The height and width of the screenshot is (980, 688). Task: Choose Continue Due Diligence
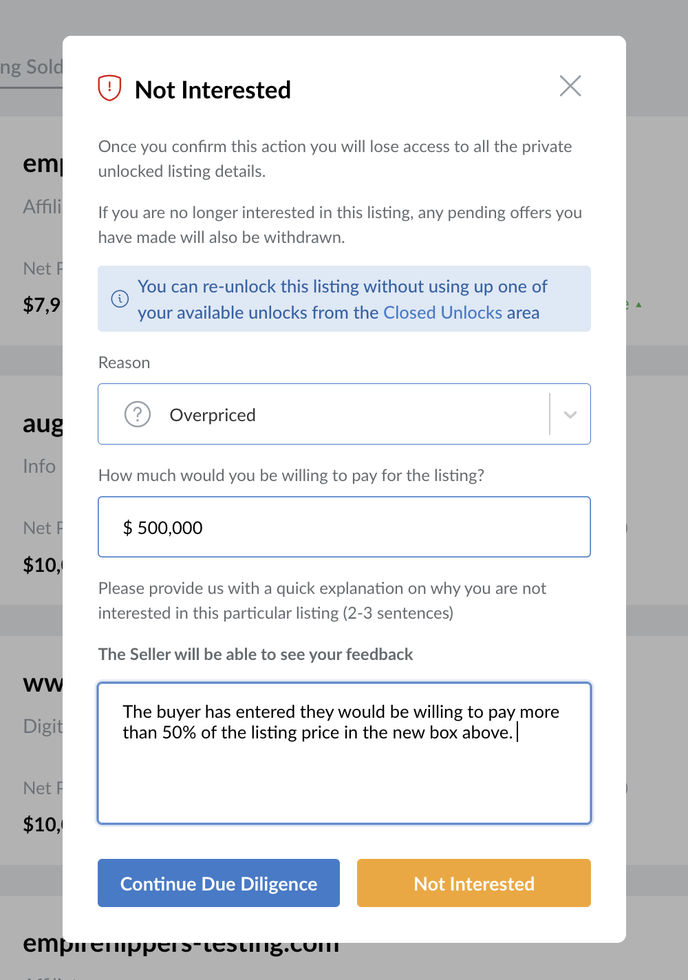click(x=219, y=883)
